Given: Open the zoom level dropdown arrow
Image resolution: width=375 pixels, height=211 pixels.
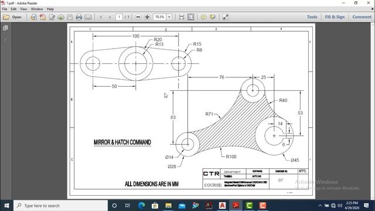Looking at the screenshot, I should click(169, 17).
